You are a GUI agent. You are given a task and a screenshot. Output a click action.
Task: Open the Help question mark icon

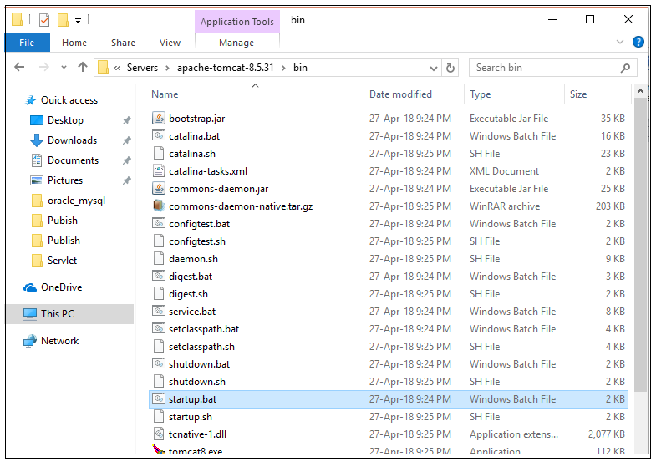pyautogui.click(x=638, y=42)
